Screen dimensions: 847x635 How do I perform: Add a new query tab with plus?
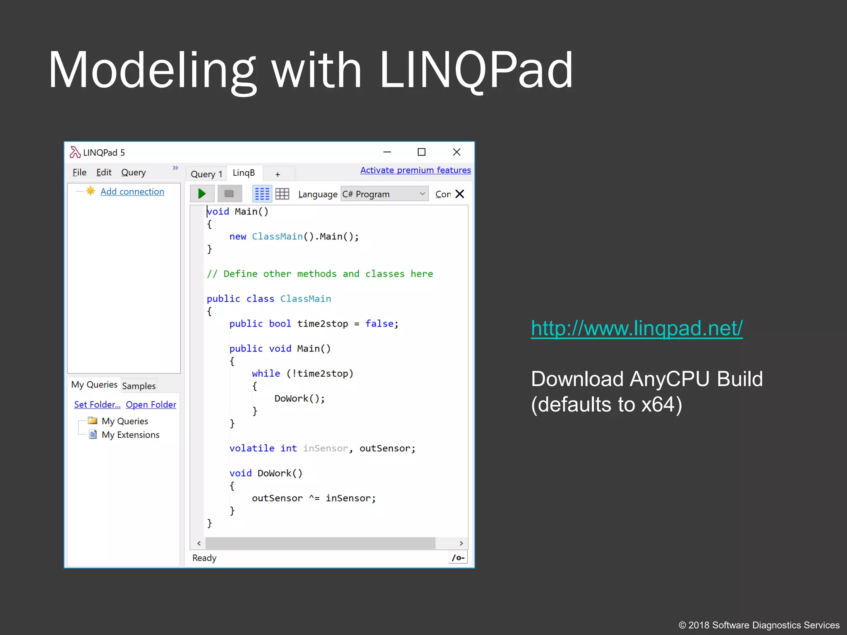pos(278,174)
